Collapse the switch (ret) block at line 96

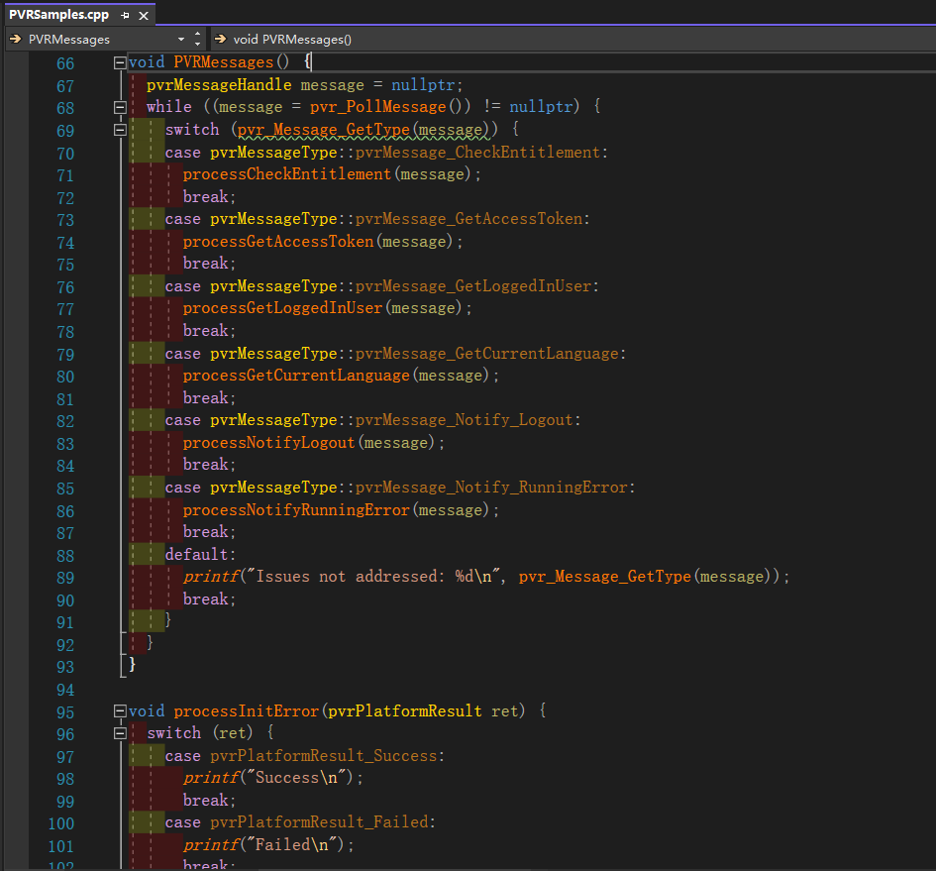(120, 733)
